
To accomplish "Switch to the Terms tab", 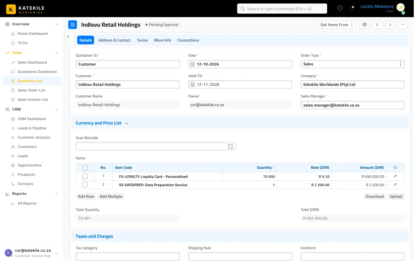I will tap(142, 40).
